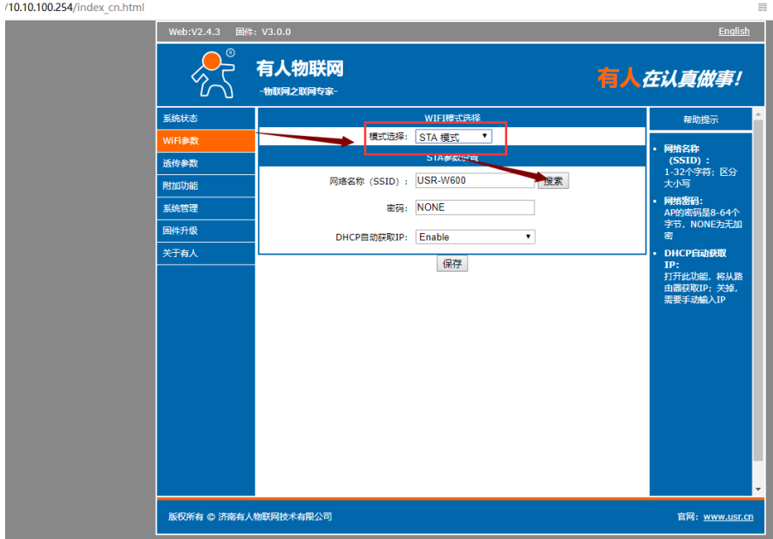
Task: Click the 密码 input field
Action: (475, 208)
